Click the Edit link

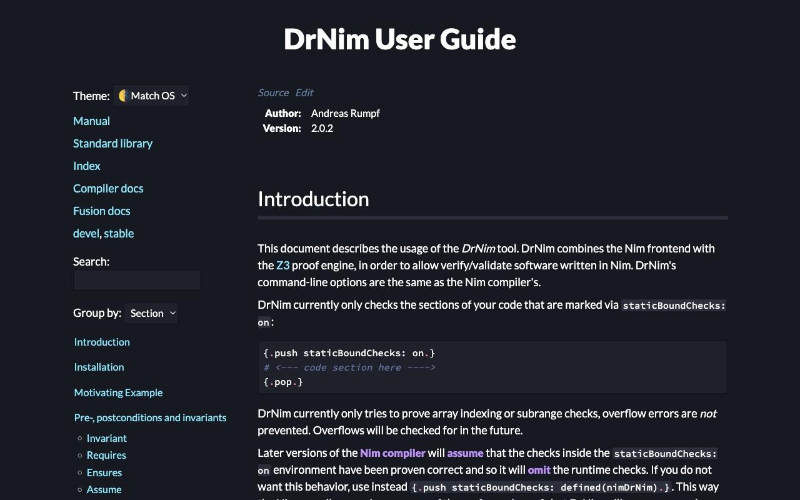(304, 92)
